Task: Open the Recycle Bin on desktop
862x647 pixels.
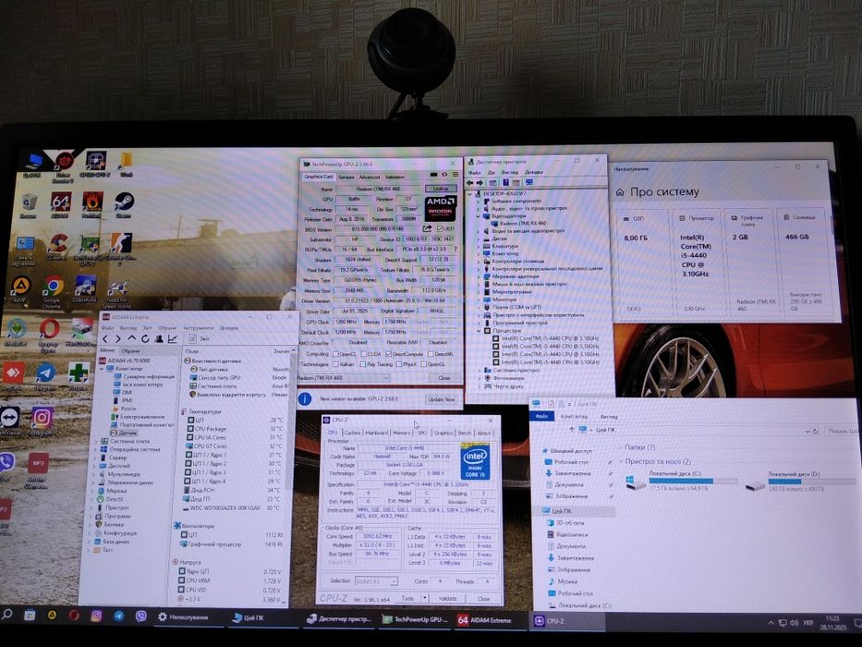Action: click(29, 203)
